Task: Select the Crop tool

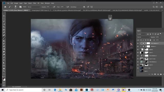Action: click(4, 27)
